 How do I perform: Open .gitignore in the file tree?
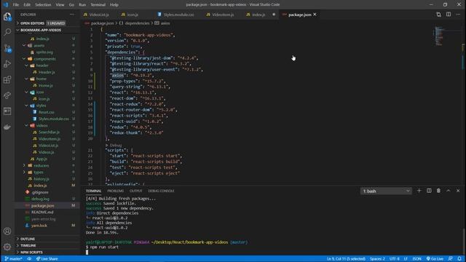coord(40,192)
